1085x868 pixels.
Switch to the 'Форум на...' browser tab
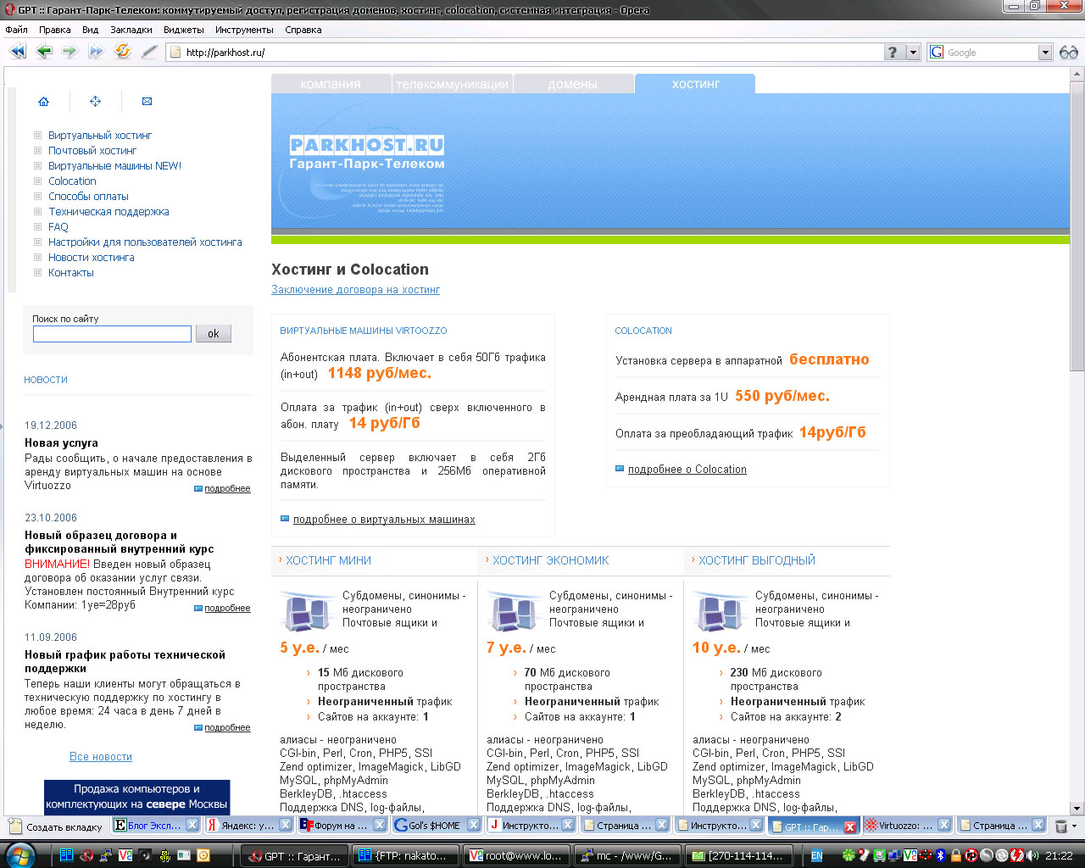(342, 825)
